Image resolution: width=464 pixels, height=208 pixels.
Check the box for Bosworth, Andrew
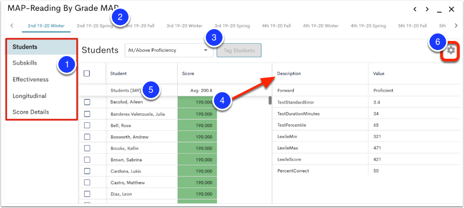point(87,137)
